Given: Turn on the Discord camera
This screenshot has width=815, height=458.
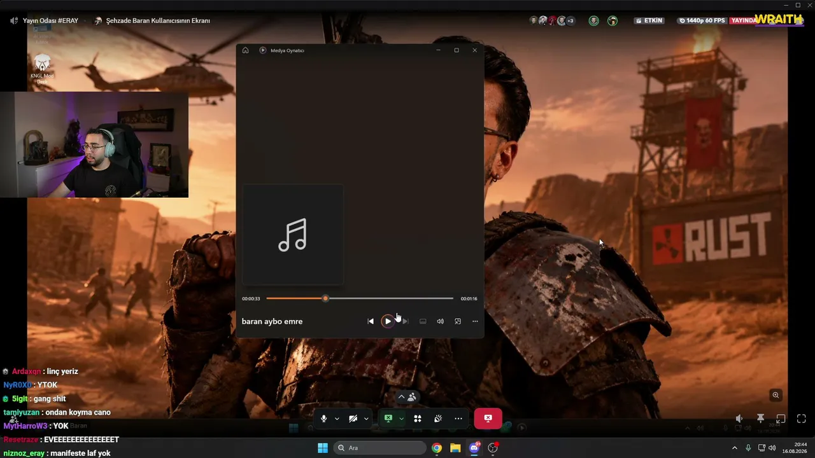Looking at the screenshot, I should [353, 419].
